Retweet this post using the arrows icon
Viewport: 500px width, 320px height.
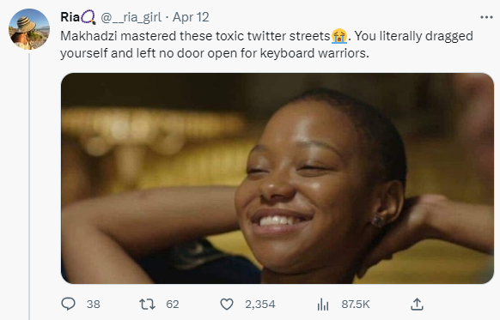[x=147, y=304]
